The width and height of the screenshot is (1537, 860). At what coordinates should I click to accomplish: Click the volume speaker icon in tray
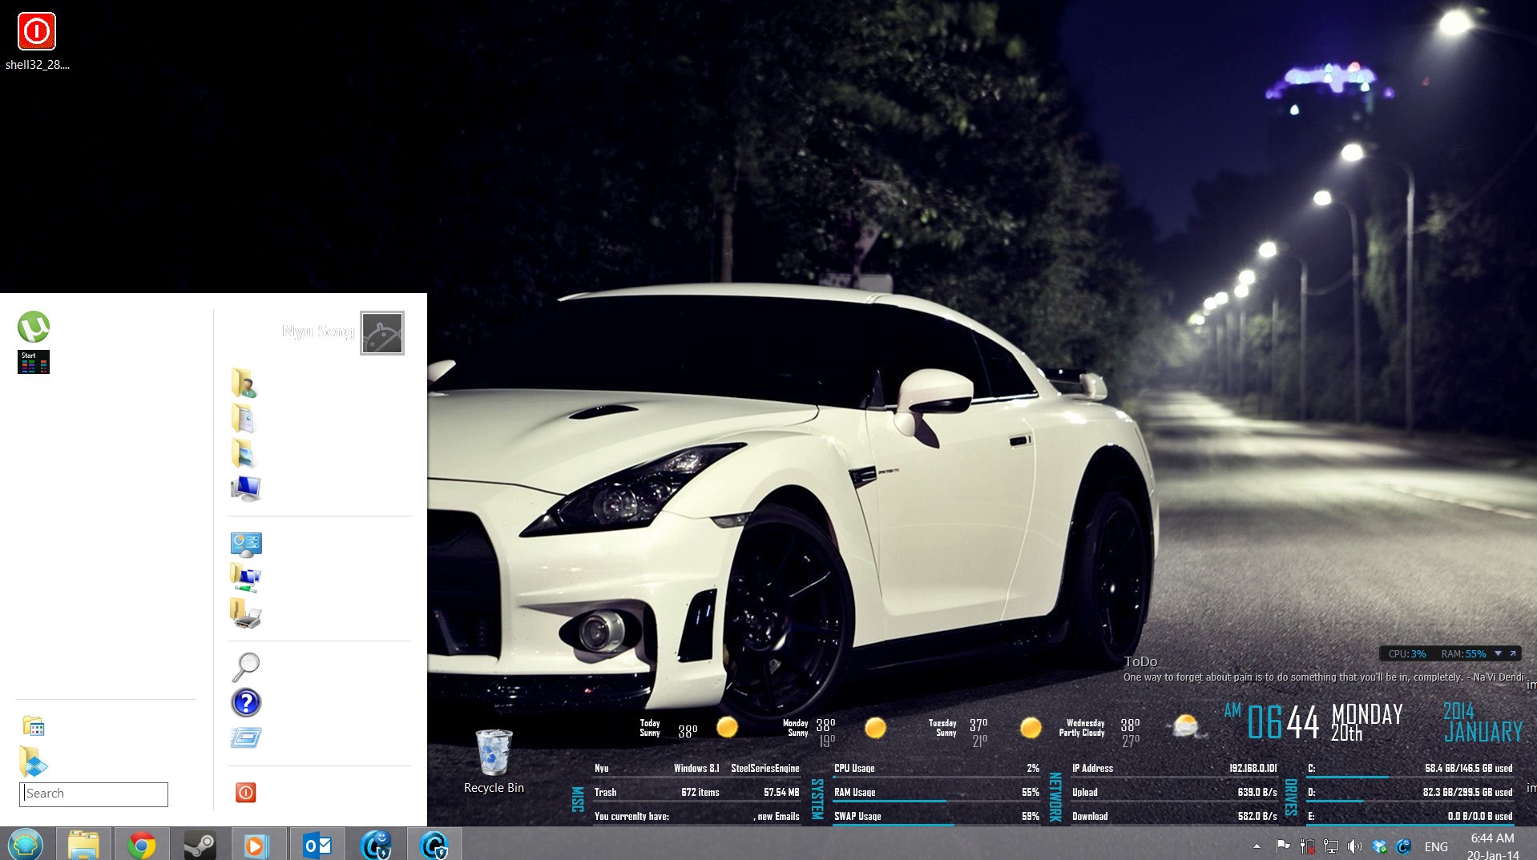1354,846
